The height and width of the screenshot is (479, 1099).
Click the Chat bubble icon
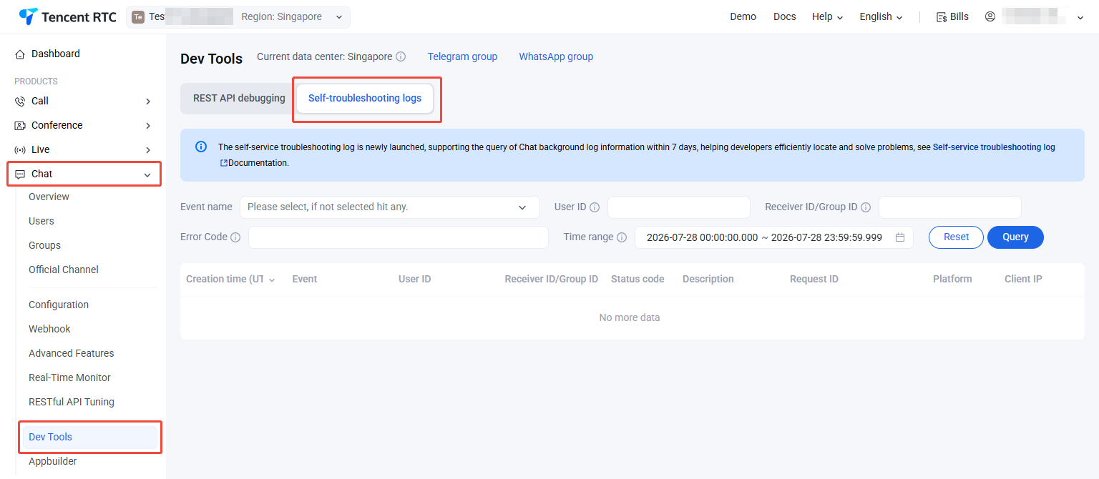coord(20,174)
